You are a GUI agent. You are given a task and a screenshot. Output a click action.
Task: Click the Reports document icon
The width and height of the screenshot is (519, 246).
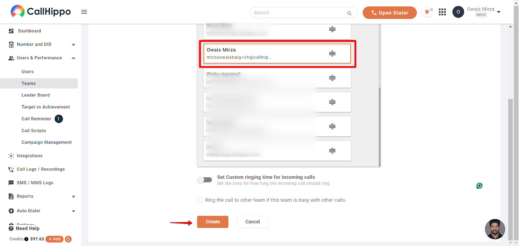click(x=11, y=196)
